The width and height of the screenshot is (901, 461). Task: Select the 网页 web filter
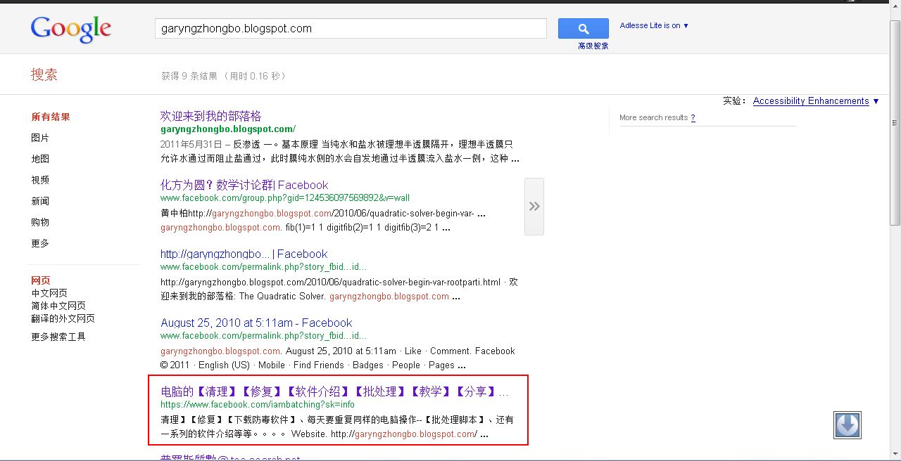coord(41,280)
